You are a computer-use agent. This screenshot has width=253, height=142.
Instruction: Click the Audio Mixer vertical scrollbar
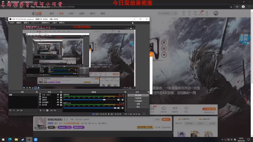(x=125, y=103)
